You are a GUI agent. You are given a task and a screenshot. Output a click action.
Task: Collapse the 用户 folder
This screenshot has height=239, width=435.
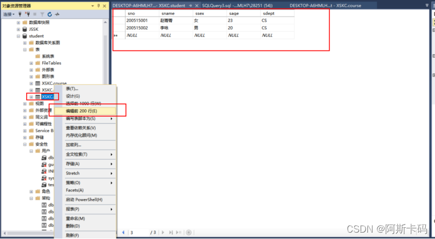[31, 151]
